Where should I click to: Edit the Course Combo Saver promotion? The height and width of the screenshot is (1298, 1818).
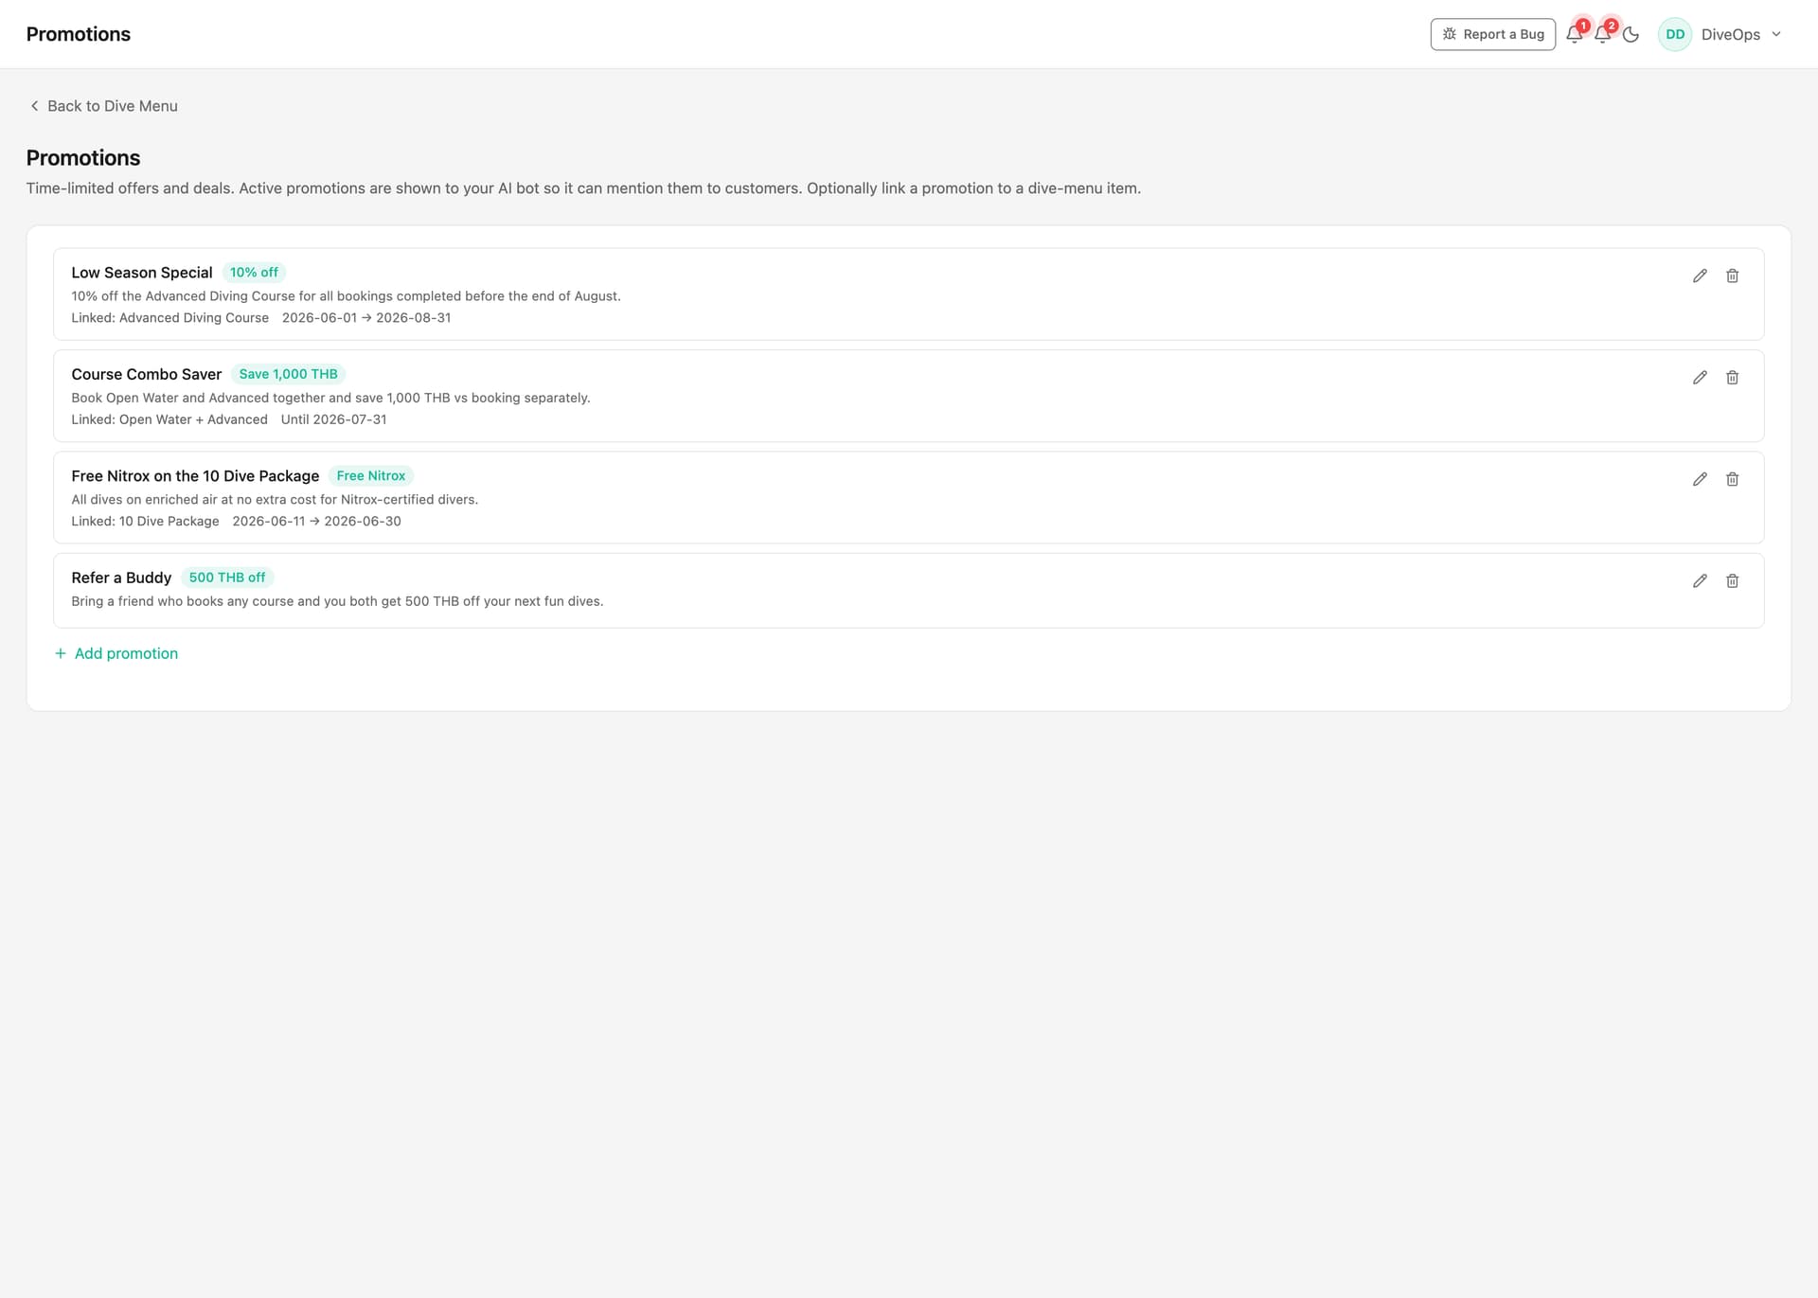(1700, 378)
